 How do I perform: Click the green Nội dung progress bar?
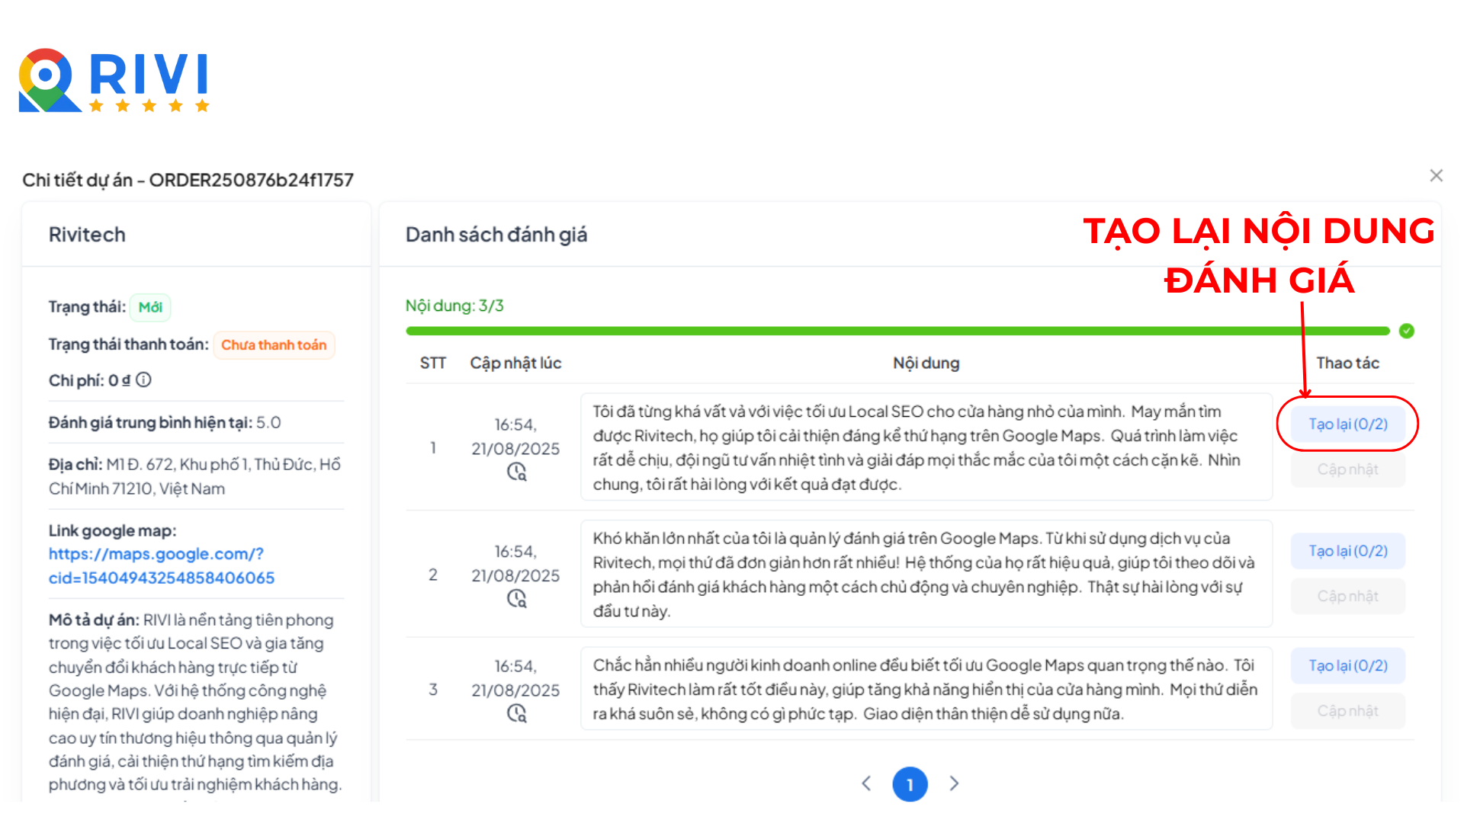[897, 331]
